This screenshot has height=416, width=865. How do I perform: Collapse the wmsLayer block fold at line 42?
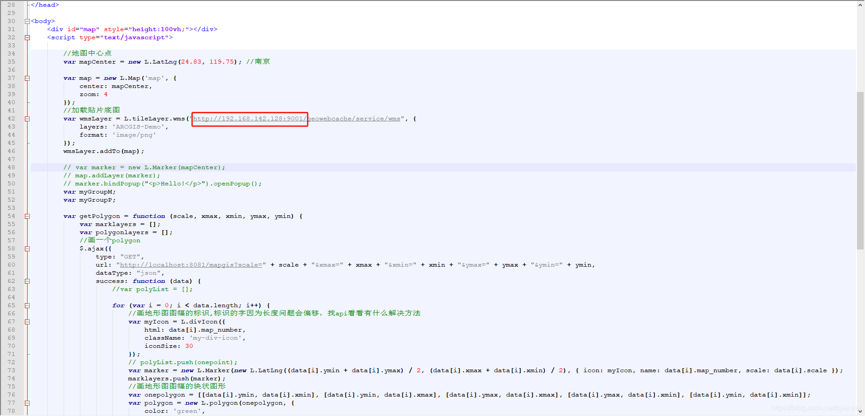[27, 119]
